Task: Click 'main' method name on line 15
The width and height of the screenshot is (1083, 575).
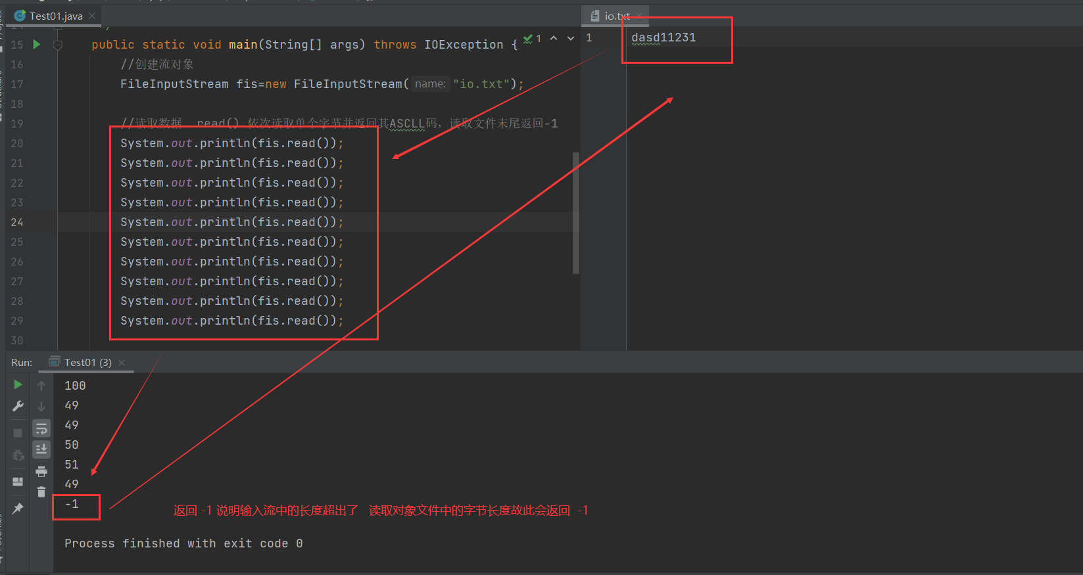Action: pyautogui.click(x=243, y=45)
